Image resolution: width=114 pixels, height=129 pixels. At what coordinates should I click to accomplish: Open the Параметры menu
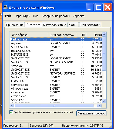tap(22, 16)
